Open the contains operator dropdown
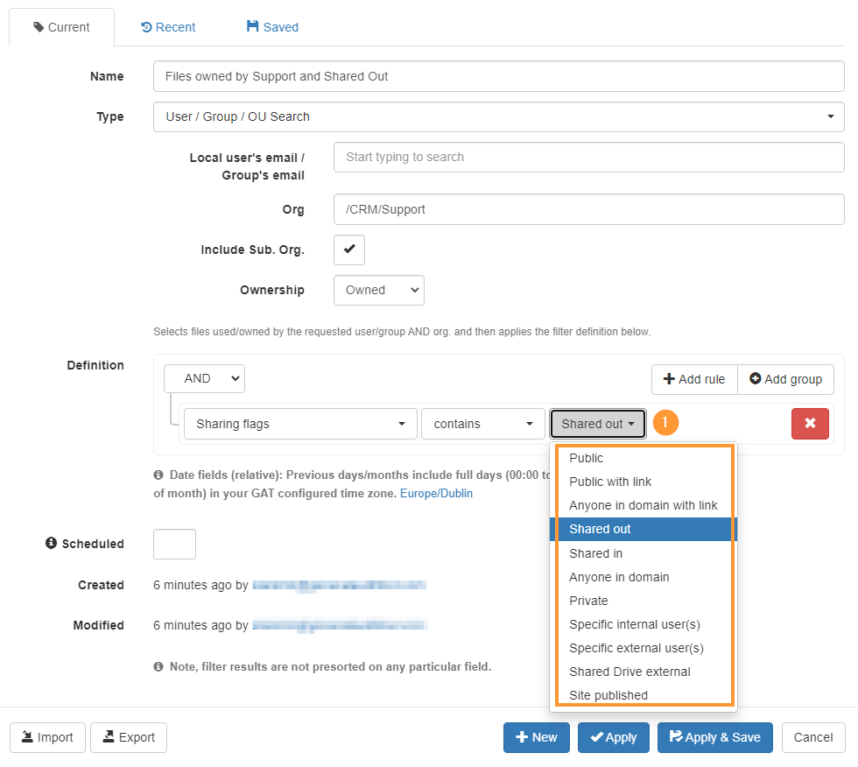 pyautogui.click(x=483, y=424)
